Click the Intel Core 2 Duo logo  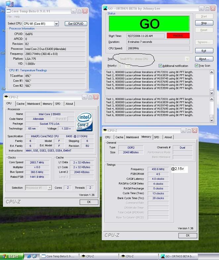(x=85, y=121)
